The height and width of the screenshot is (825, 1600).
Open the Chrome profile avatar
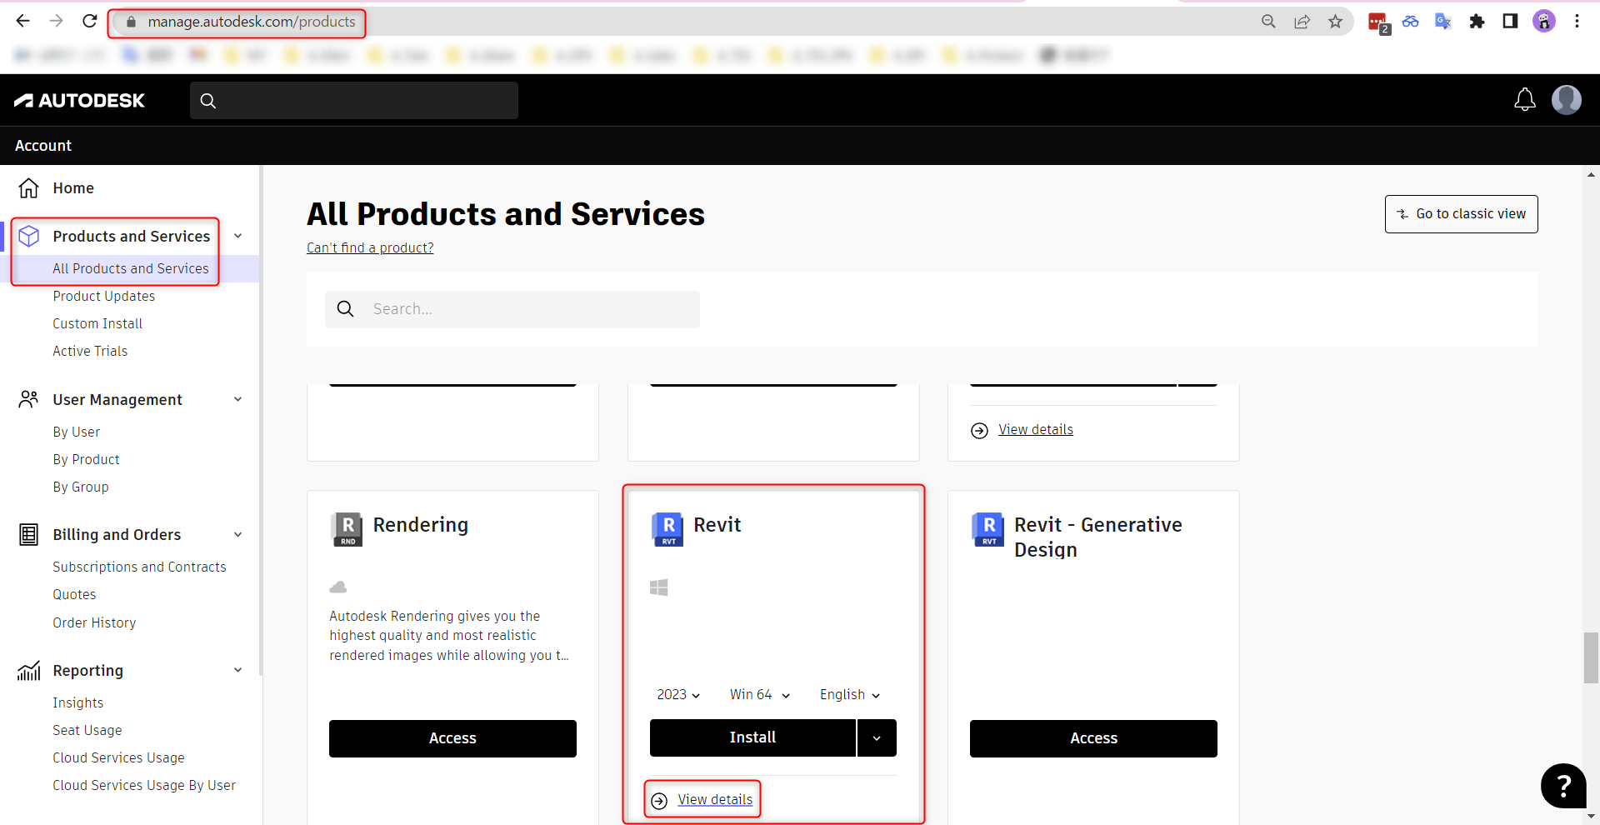(x=1544, y=22)
